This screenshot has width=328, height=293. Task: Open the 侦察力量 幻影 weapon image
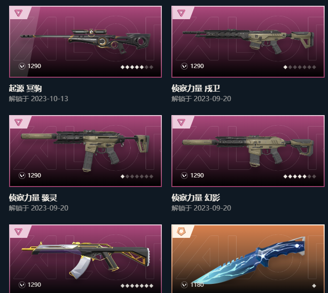(248, 151)
